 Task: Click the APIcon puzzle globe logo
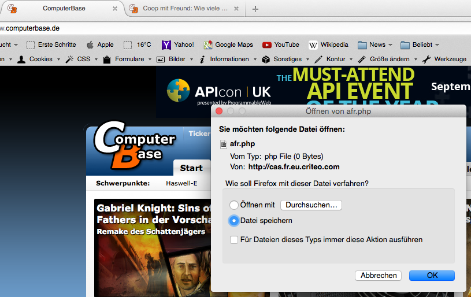pyautogui.click(x=178, y=91)
